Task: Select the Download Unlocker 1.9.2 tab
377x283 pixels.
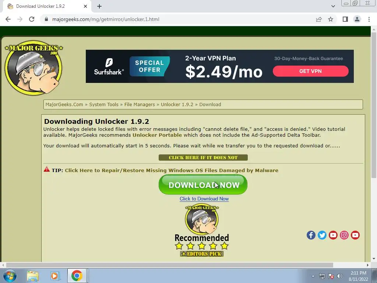Action: click(47, 6)
